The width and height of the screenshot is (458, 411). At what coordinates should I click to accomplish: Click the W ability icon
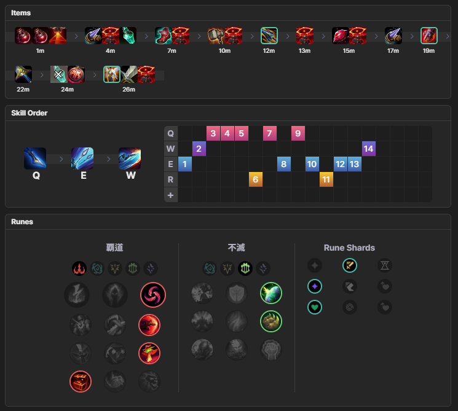(130, 159)
